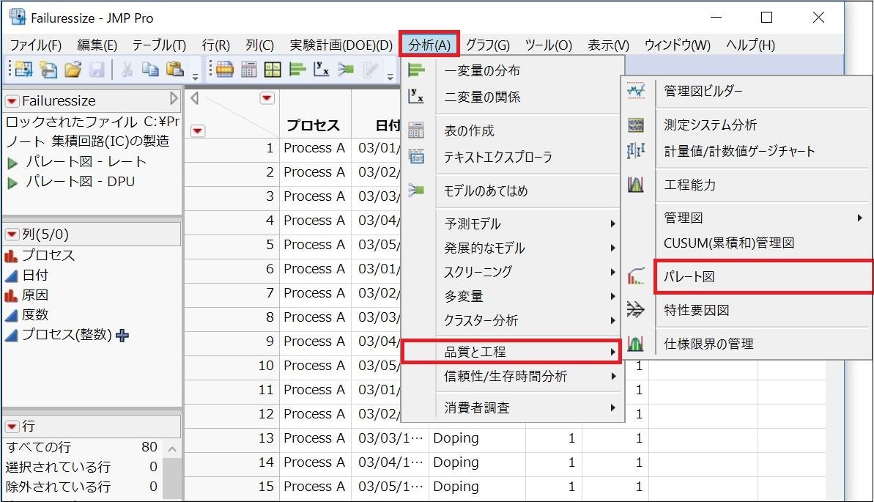Viewport: 874px width, 502px height.
Task: Click the Cut scissors icon
Action: click(127, 69)
